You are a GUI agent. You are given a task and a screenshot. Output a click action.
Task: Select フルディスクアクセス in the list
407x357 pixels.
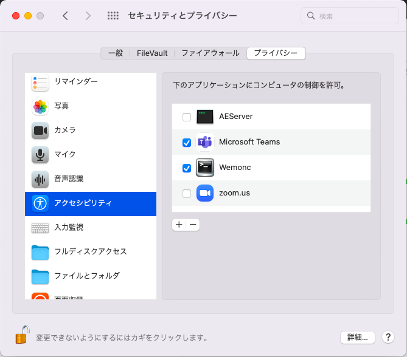click(x=91, y=253)
